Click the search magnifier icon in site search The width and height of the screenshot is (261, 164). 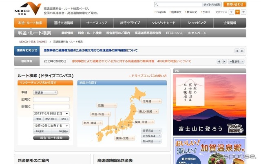pos(157,4)
